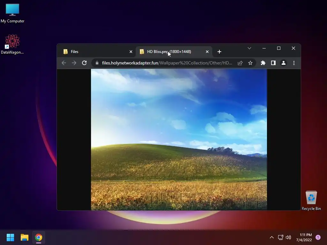Select the HD Bliss.png tab
Screen dimensions: 327x245
click(x=174, y=52)
